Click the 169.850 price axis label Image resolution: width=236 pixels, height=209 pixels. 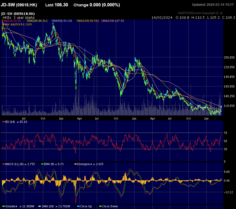(229, 86)
